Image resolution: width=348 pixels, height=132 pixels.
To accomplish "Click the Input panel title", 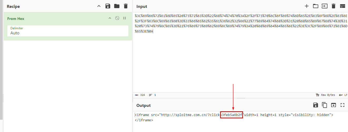I will coord(142,6).
